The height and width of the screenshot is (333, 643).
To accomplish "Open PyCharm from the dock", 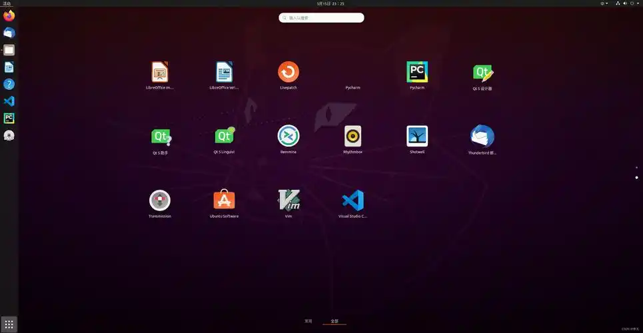I will (9, 118).
